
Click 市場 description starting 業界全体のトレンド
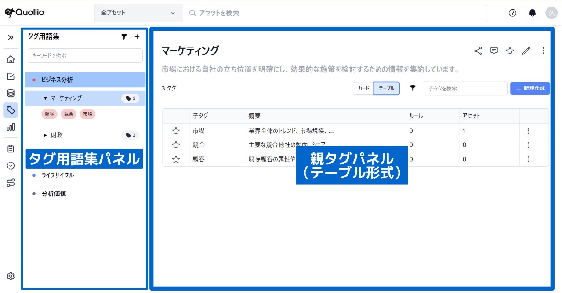point(291,131)
